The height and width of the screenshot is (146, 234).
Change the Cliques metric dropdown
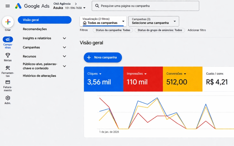[x=100, y=74]
